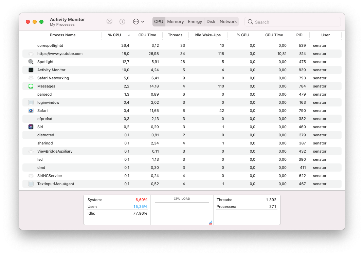Image resolution: width=364 pixels, height=255 pixels.
Task: Click the Idle 77,96% value
Action: coord(140,213)
